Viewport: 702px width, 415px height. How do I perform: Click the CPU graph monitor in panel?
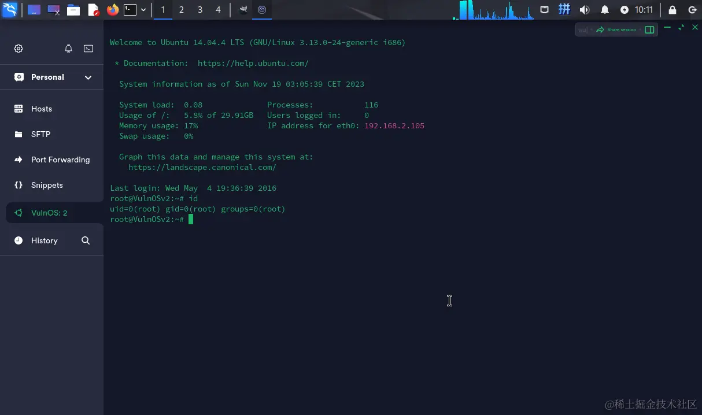tap(493, 10)
